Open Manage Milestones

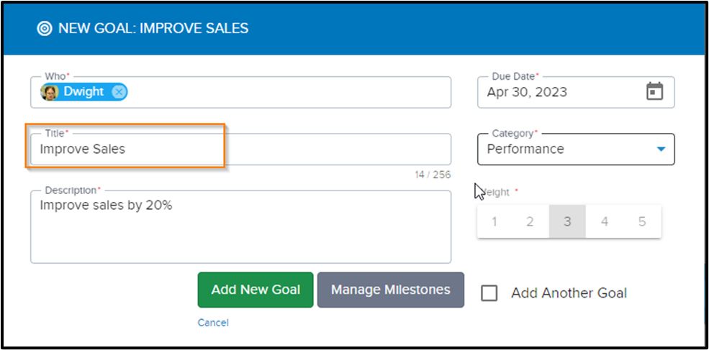391,290
